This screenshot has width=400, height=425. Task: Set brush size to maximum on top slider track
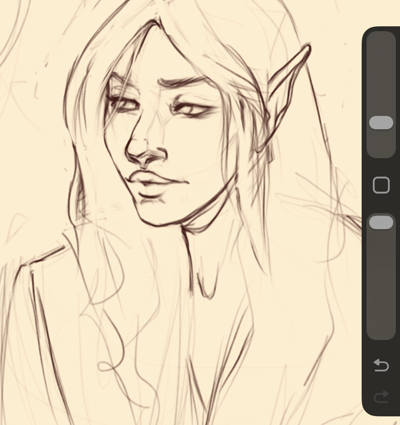(x=381, y=37)
